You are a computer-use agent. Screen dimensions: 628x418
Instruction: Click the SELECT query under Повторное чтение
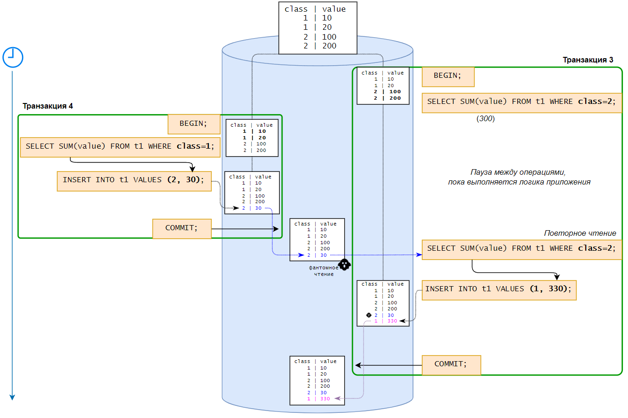pos(521,249)
